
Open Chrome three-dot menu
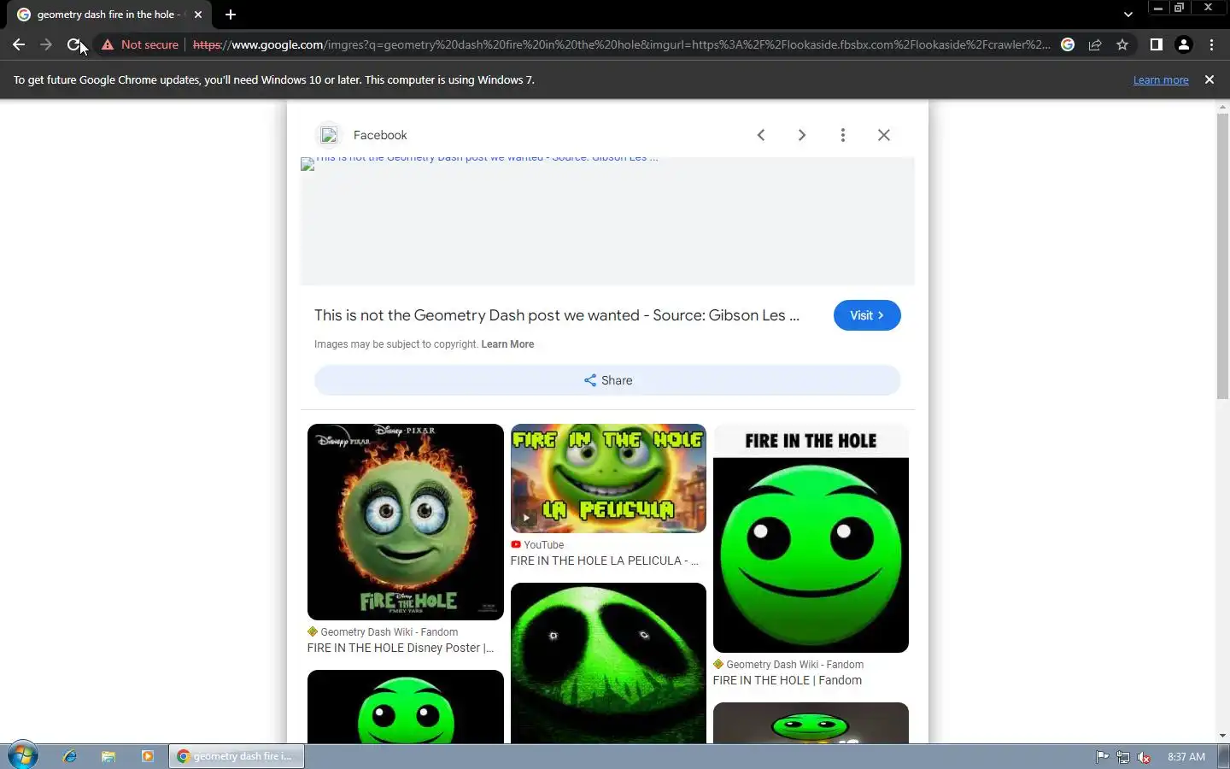click(x=1211, y=44)
